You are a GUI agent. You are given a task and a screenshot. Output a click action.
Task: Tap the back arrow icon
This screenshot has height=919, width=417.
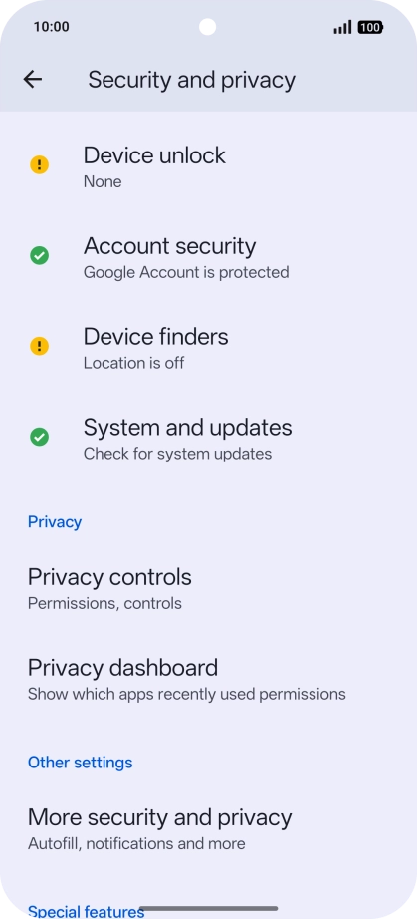33,79
